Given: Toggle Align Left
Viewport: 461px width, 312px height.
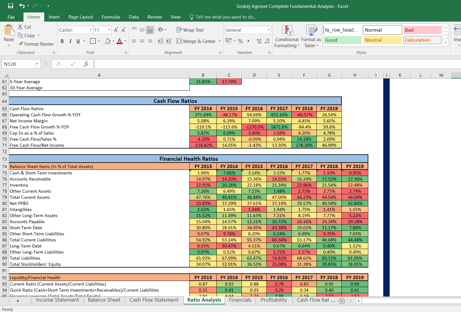Looking at the screenshot, I should 134,41.
